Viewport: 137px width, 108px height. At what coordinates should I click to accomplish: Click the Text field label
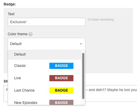(x=11, y=14)
